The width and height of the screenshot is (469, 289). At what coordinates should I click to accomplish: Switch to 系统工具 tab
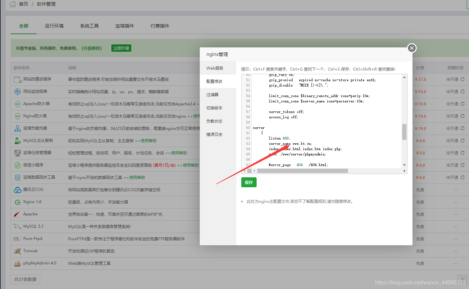coord(89,26)
